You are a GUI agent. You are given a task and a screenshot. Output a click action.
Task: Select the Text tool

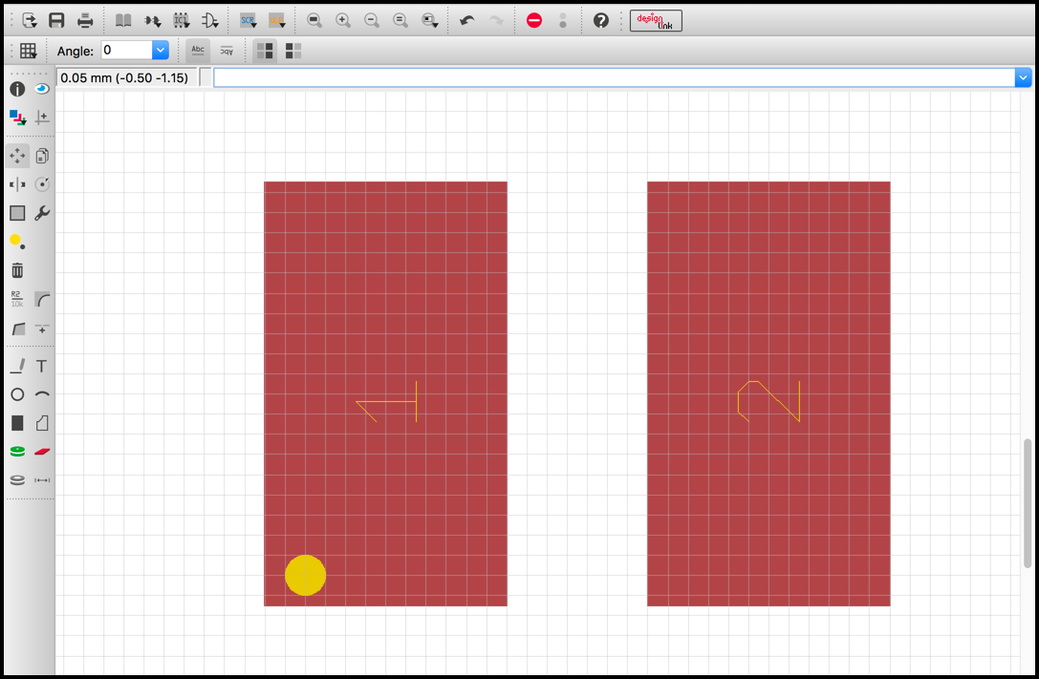tap(42, 366)
